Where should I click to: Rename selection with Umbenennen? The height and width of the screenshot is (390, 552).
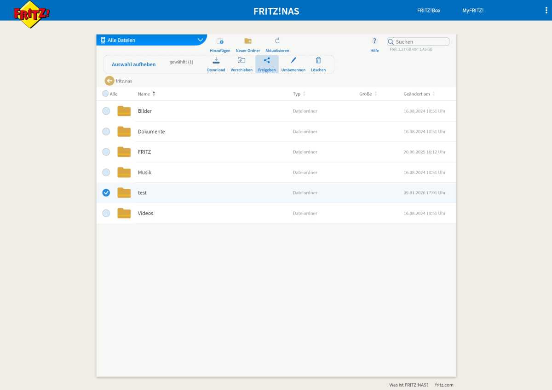pyautogui.click(x=293, y=64)
